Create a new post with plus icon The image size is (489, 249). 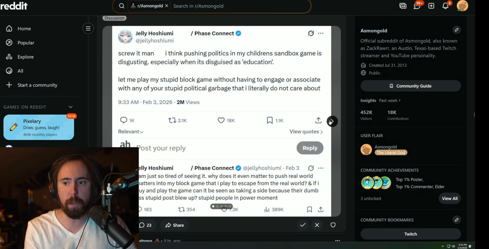pyautogui.click(x=431, y=6)
